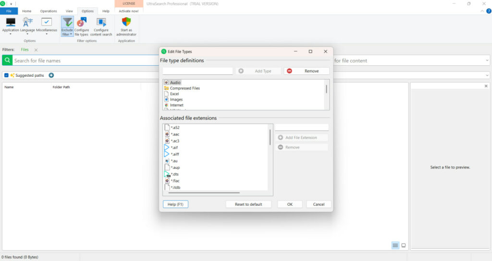Viewport: 492px width, 261px height.
Task: Remove the Files filter with its X
Action: 36,50
